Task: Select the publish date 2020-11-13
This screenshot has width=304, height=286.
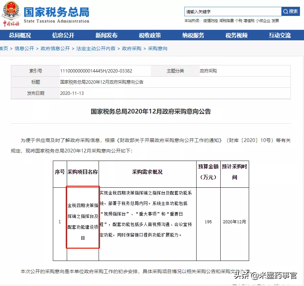Action: click(72, 93)
